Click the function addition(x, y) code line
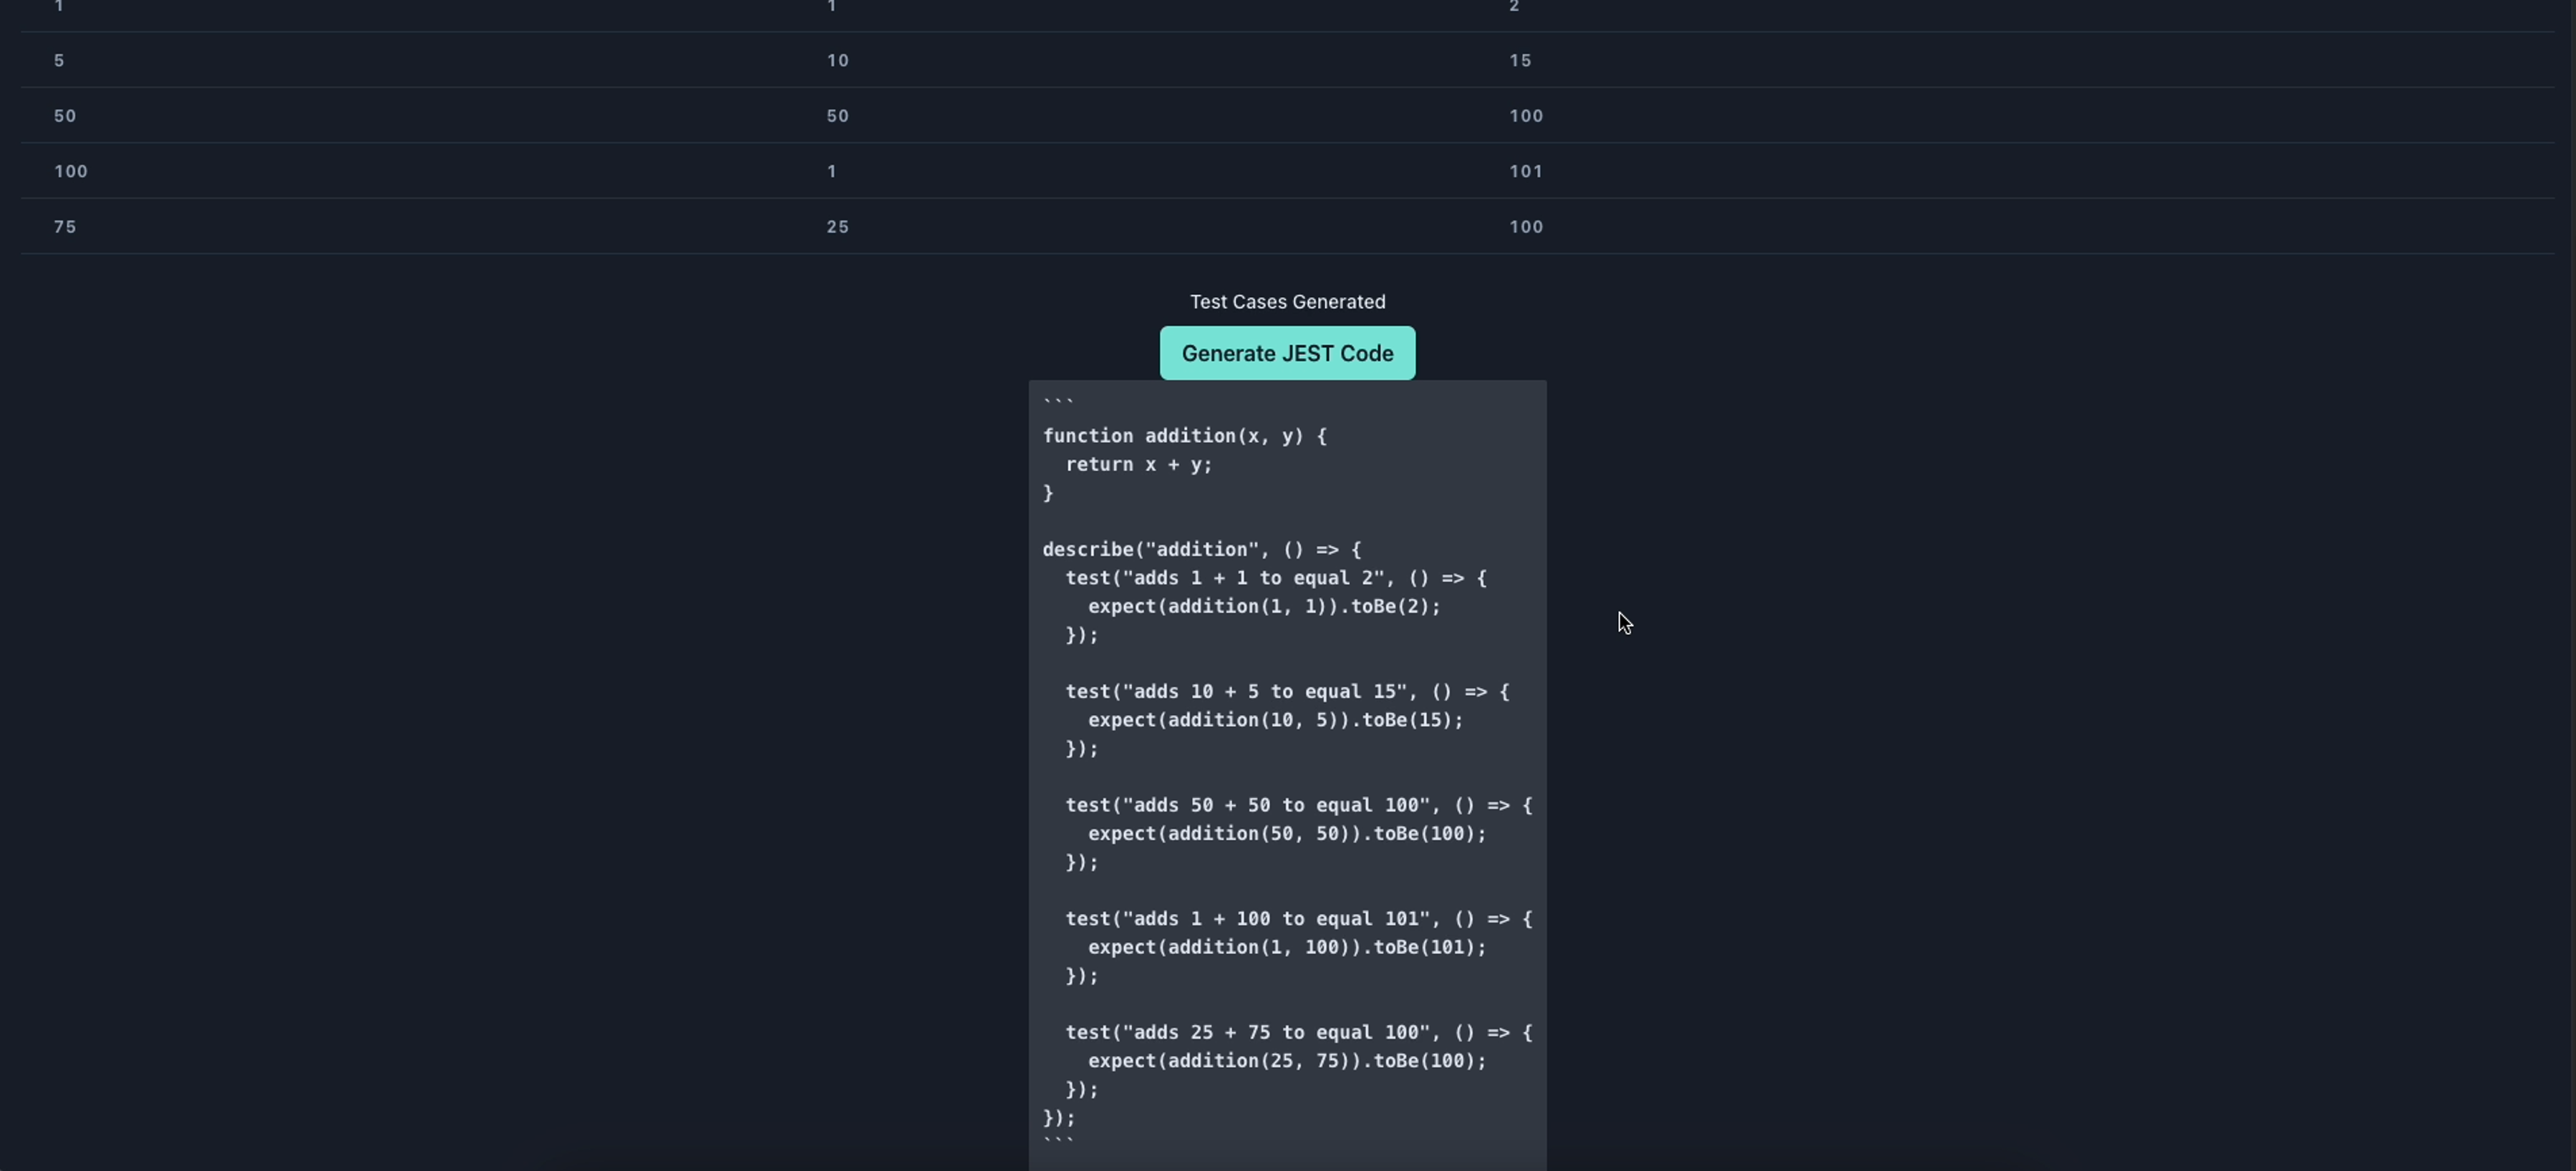Image resolution: width=2576 pixels, height=1171 pixels. pyautogui.click(x=1184, y=436)
